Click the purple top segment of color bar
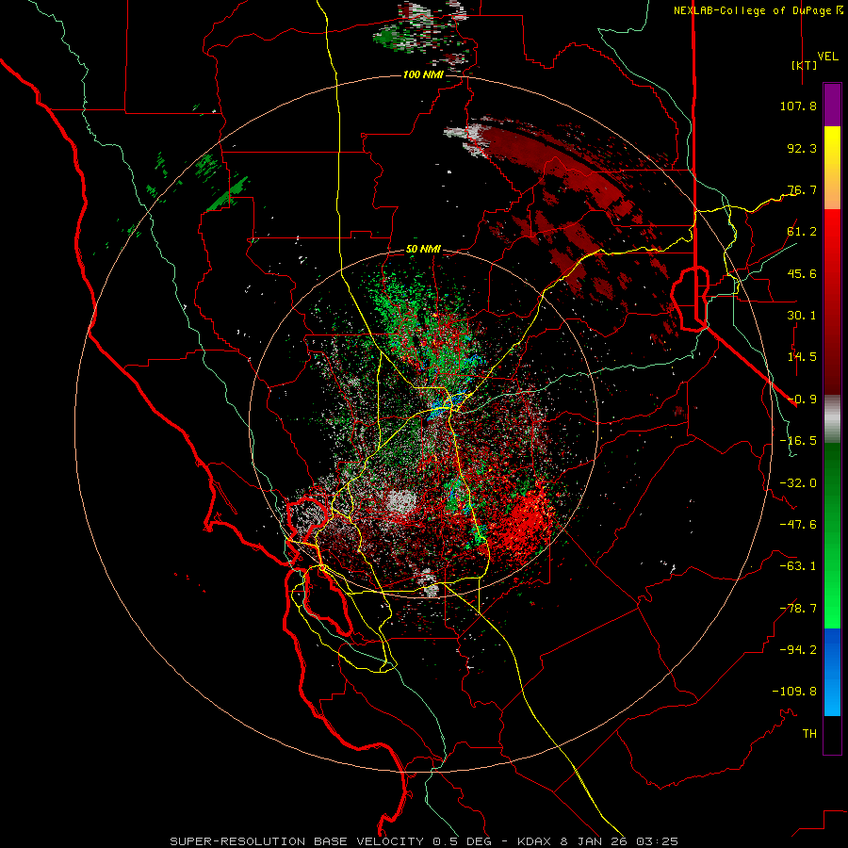The width and height of the screenshot is (848, 848). (832, 105)
